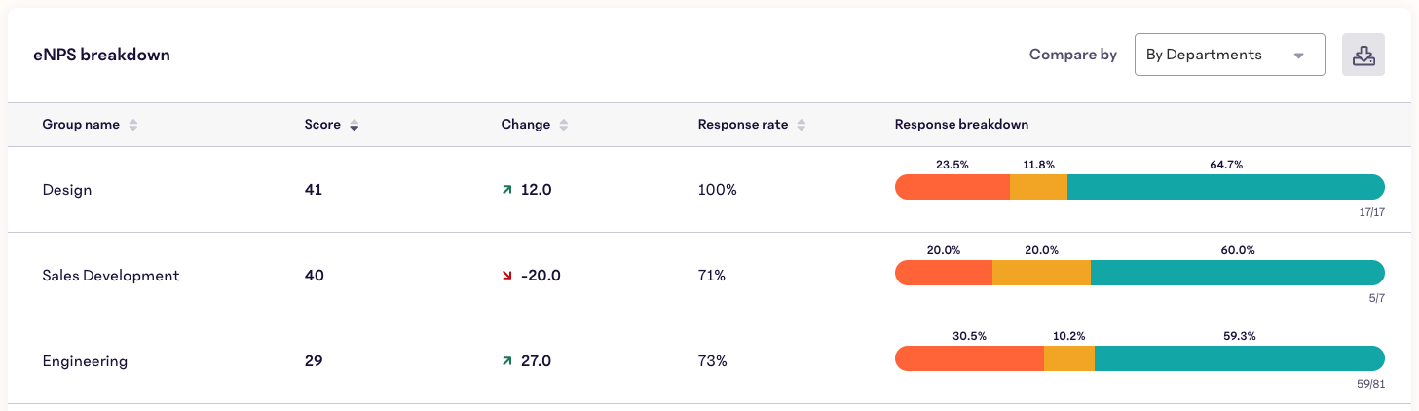Click the green up arrow for Design
This screenshot has width=1419, height=411.
(506, 190)
